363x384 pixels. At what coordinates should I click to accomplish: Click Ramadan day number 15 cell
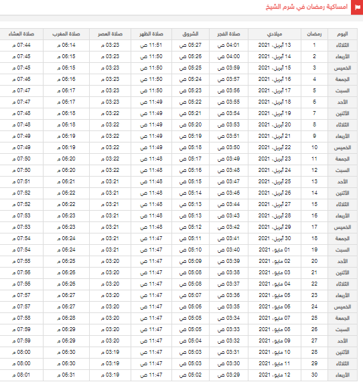tap(314, 204)
